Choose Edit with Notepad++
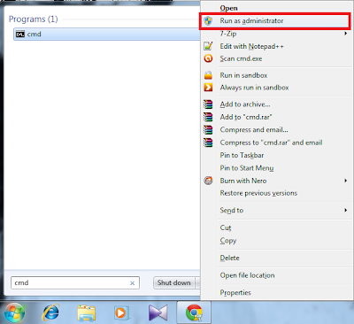 (251, 46)
